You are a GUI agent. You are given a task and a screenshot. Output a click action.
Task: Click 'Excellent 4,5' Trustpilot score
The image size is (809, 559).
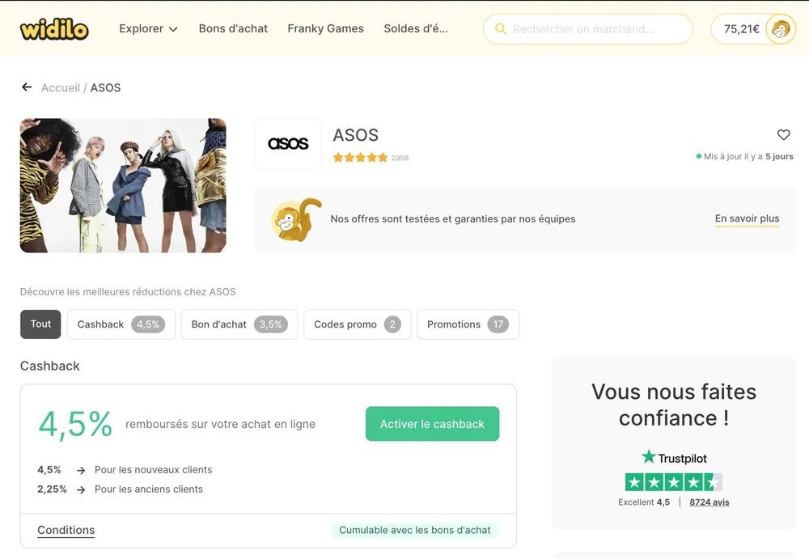(644, 502)
